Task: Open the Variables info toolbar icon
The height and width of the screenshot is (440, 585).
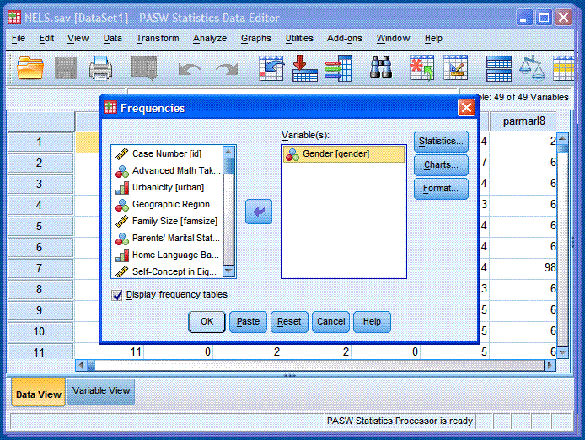Action: click(x=339, y=68)
